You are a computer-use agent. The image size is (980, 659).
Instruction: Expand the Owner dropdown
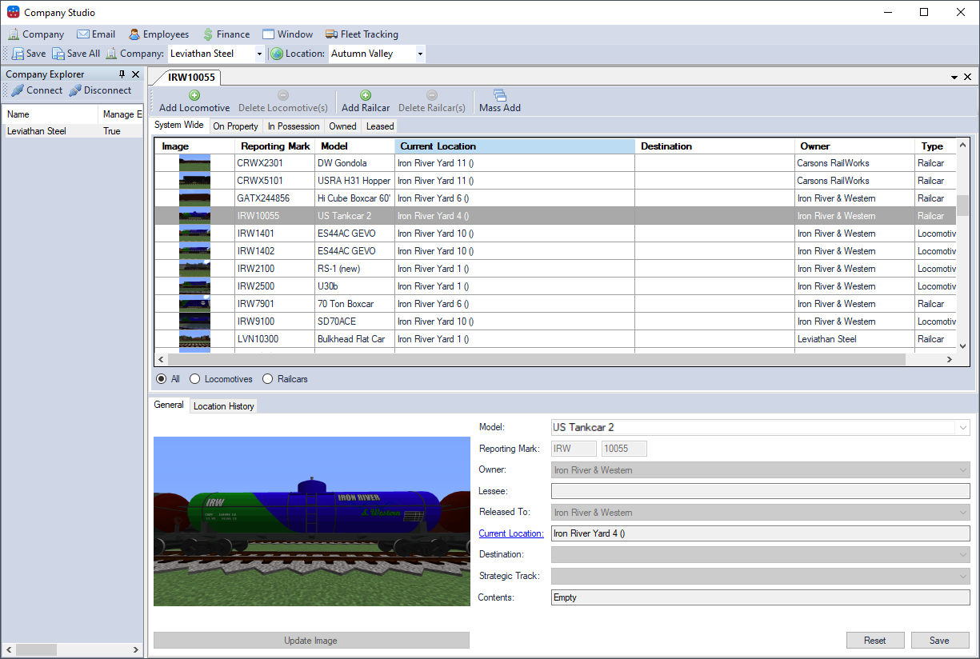tap(962, 470)
